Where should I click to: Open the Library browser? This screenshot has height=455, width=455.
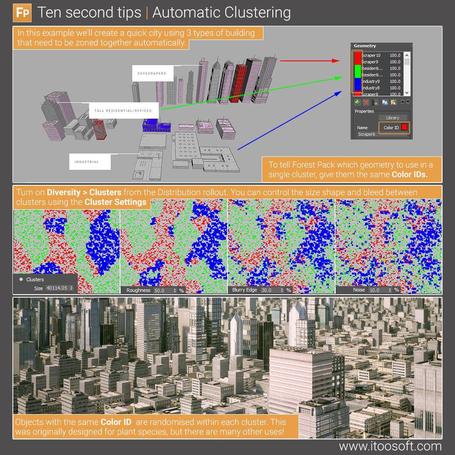tap(392, 118)
